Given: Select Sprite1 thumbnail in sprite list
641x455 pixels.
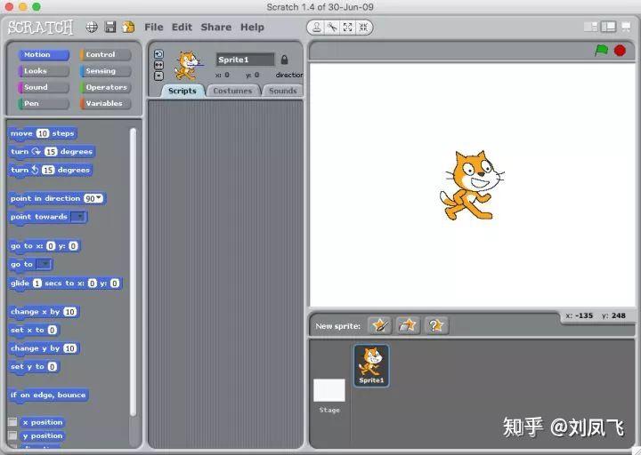Looking at the screenshot, I should [371, 365].
